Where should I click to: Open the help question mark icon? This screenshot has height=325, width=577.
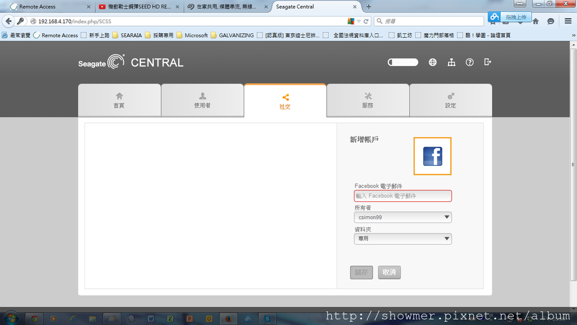[469, 62]
